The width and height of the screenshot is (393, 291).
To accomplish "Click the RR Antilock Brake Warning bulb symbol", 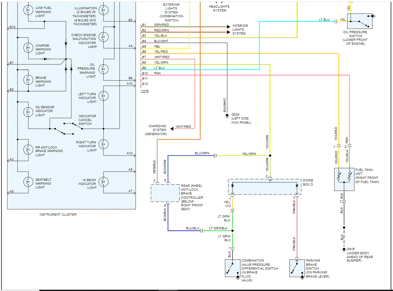I will pos(28,149).
